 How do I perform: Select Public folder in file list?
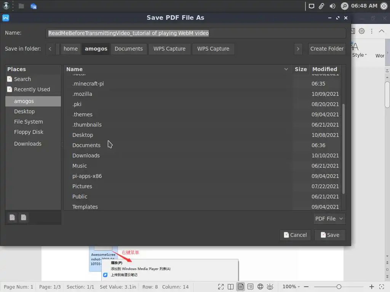[202, 197]
